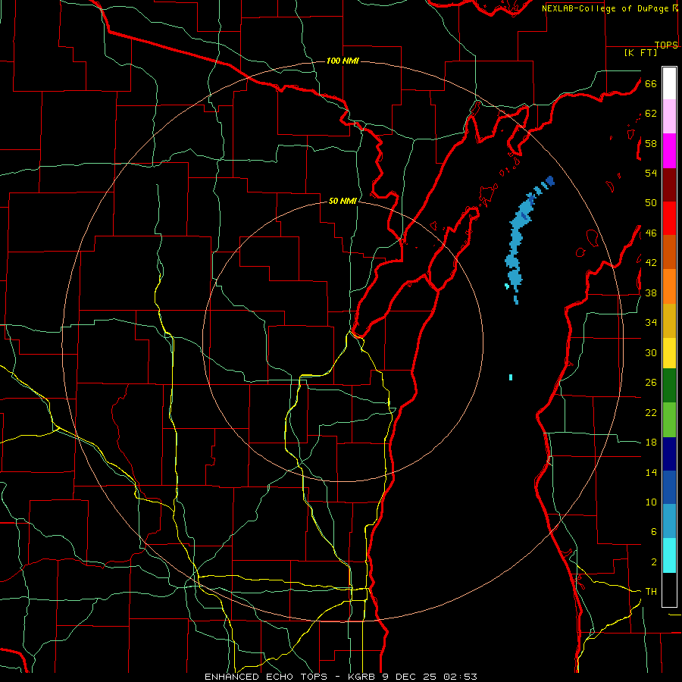The width and height of the screenshot is (682, 682).
Task: Click the dark green 30 kft swatch
Action: (x=669, y=386)
